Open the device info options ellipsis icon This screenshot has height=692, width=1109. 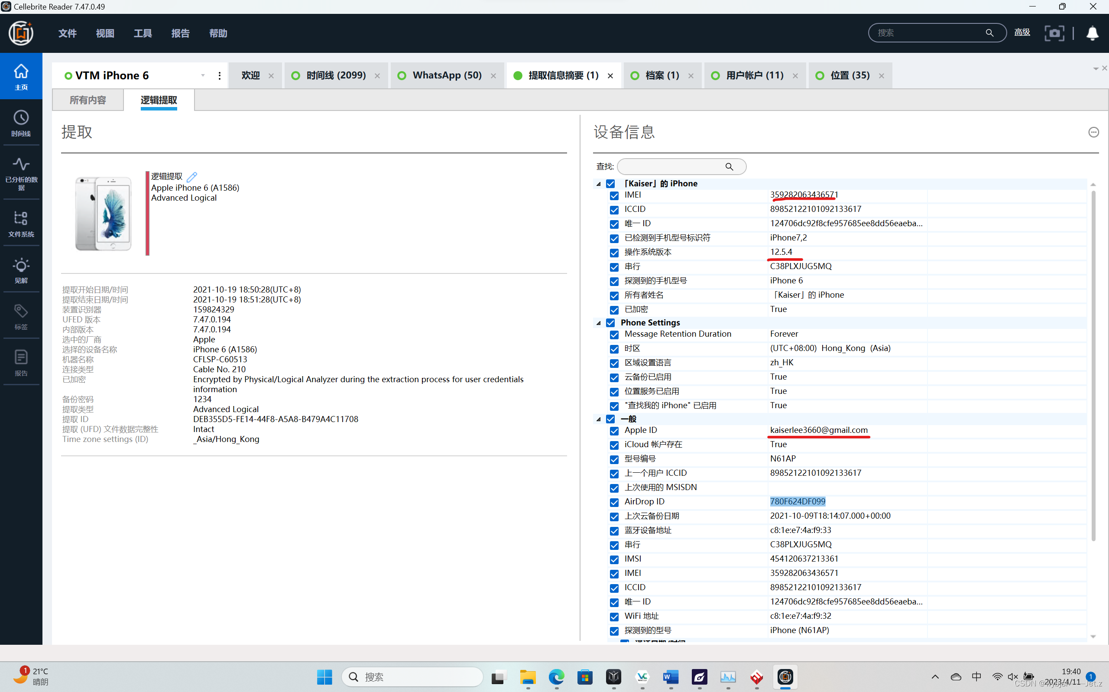click(x=1093, y=132)
